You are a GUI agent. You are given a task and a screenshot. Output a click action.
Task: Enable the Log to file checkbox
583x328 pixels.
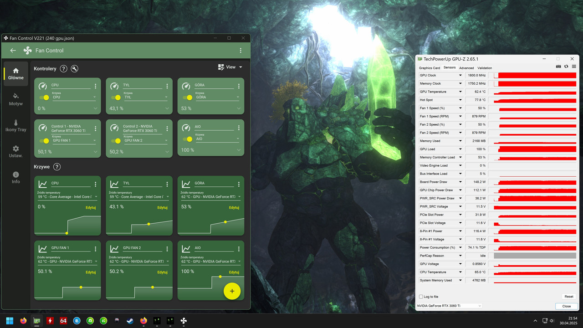pyautogui.click(x=421, y=297)
